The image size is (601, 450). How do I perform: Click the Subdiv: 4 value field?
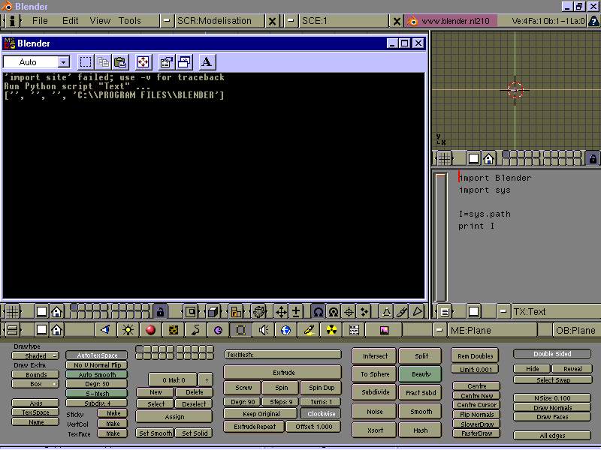97,403
